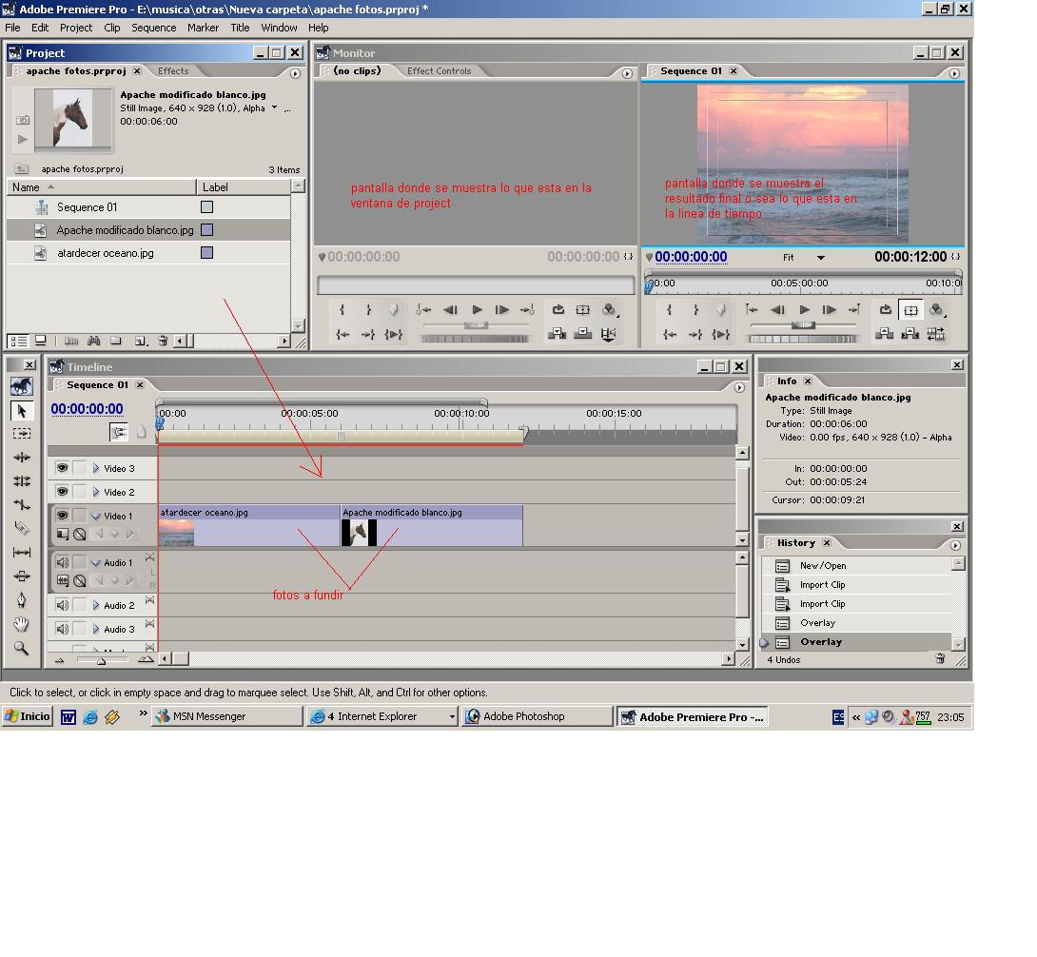
Task: Open the Fit zoom level dropdown
Action: 820,257
